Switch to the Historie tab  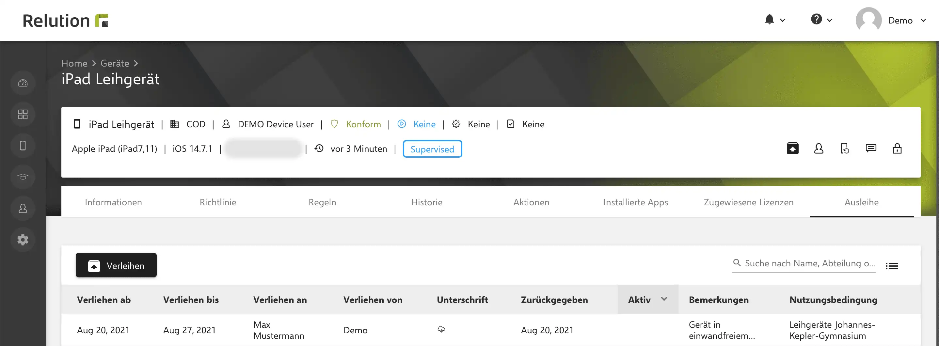click(427, 202)
